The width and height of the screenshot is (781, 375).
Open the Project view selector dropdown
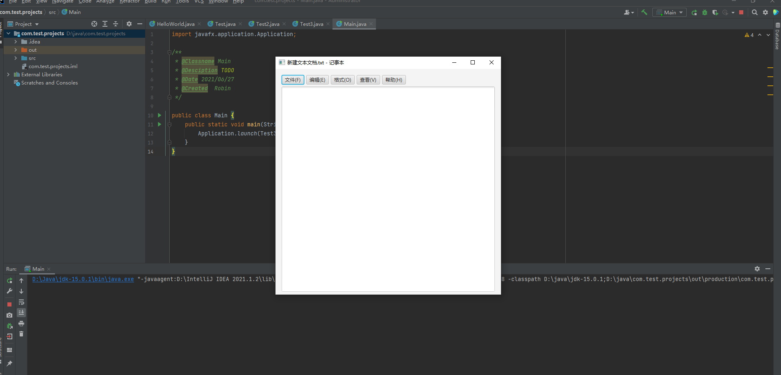point(23,24)
